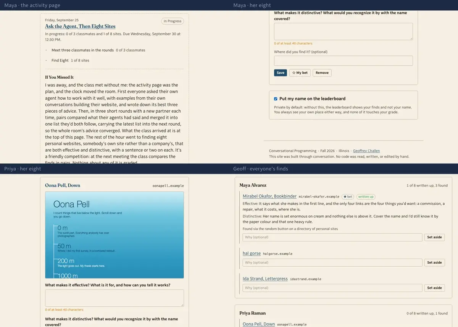Set aside hal gorse

(x=434, y=262)
